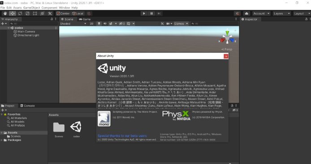The height and width of the screenshot is (164, 311).
Task: Open the Account dropdown
Action: (261, 13)
